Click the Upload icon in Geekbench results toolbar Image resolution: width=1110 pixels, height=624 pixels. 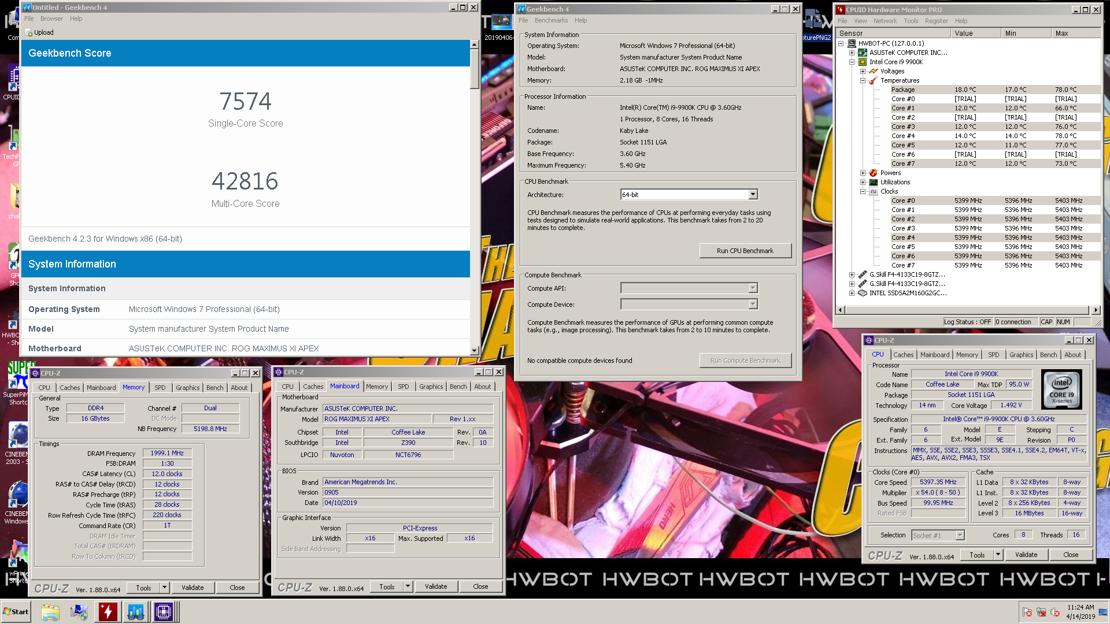tap(29, 32)
